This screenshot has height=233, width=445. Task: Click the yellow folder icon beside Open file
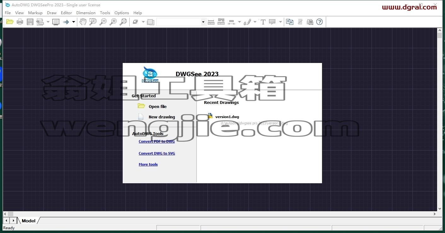141,106
